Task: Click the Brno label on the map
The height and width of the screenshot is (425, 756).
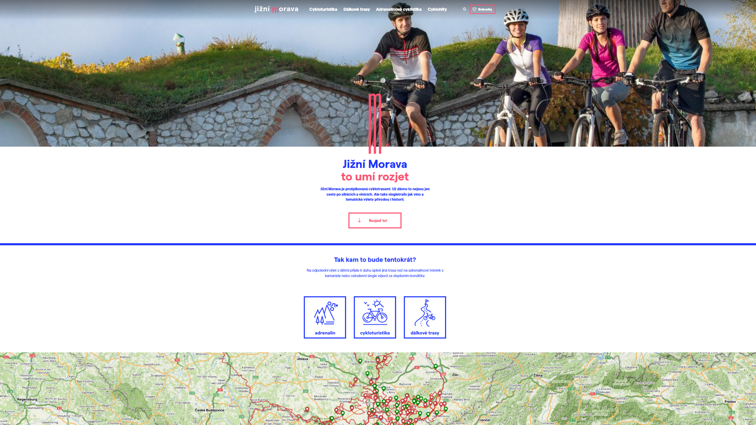Action: pos(374,379)
